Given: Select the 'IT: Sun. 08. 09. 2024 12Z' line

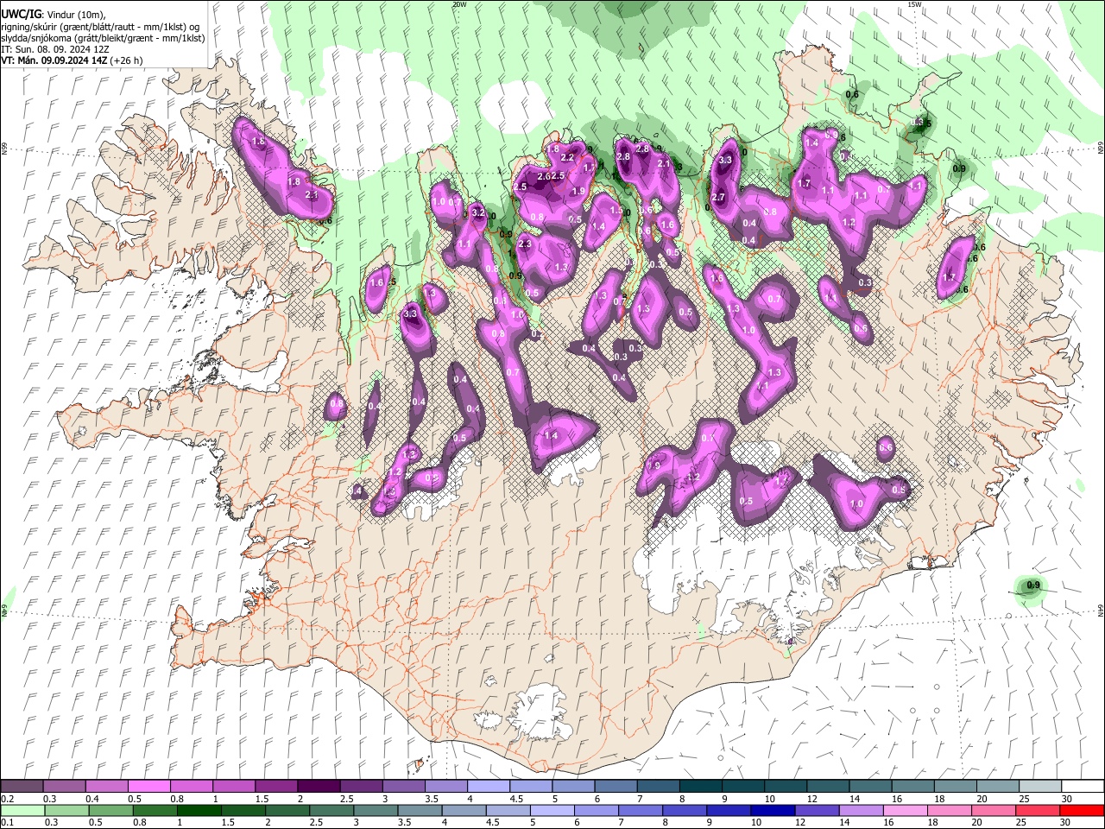Looking at the screenshot, I should coord(54,49).
